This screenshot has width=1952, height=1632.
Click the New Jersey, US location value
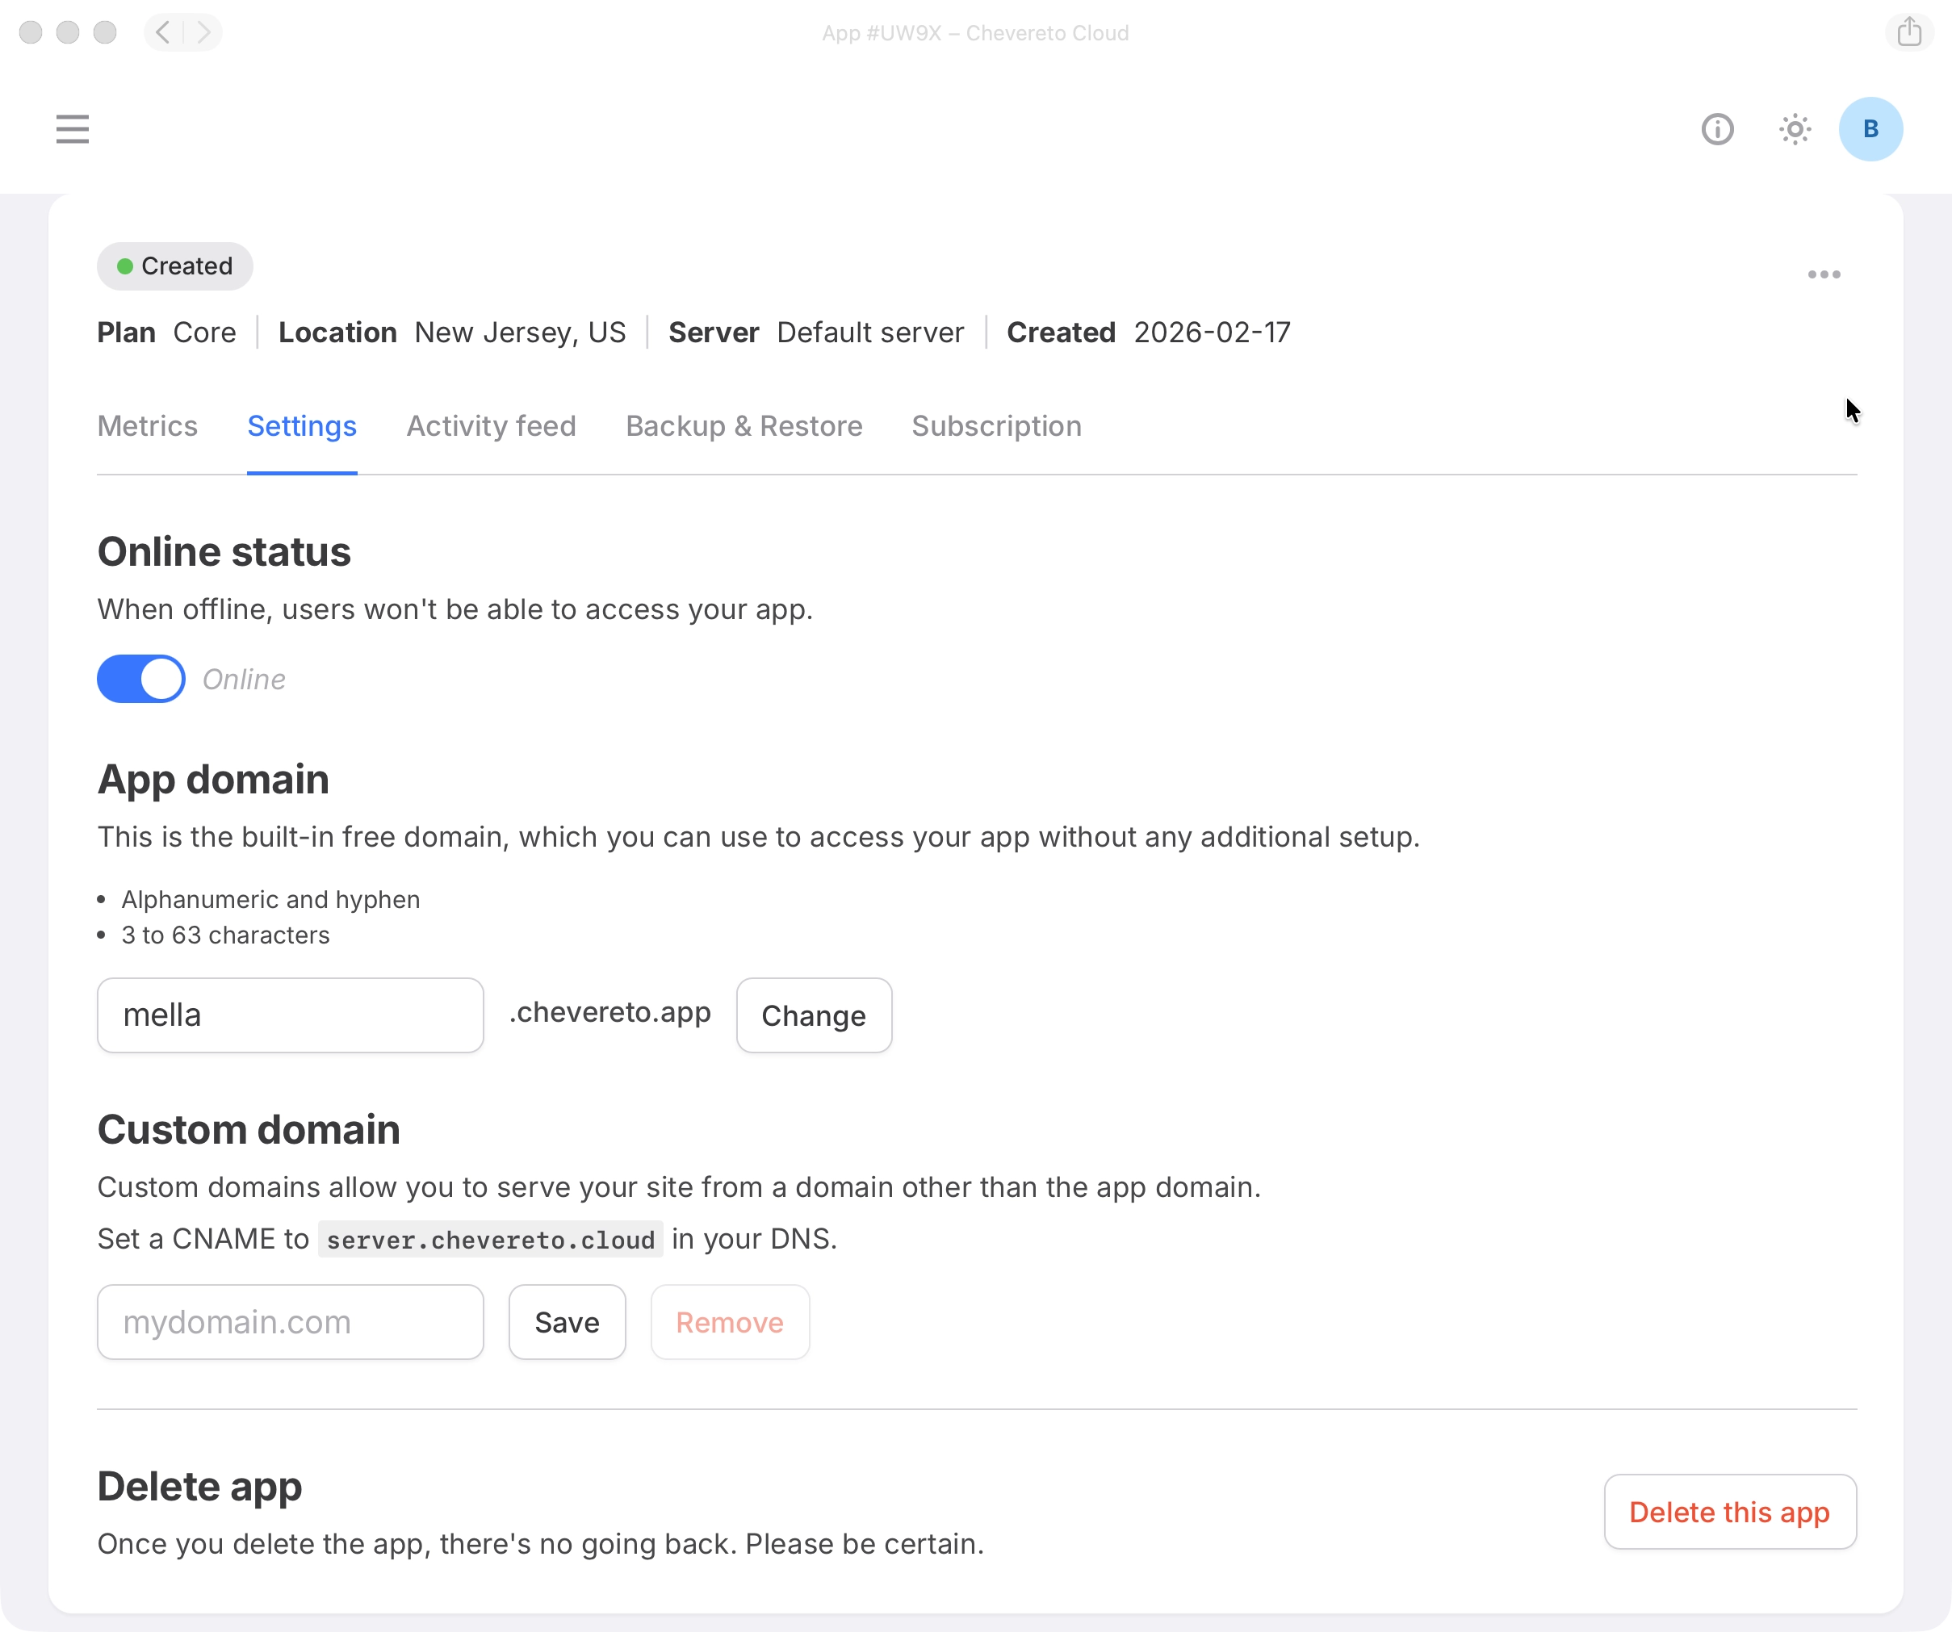tap(520, 333)
